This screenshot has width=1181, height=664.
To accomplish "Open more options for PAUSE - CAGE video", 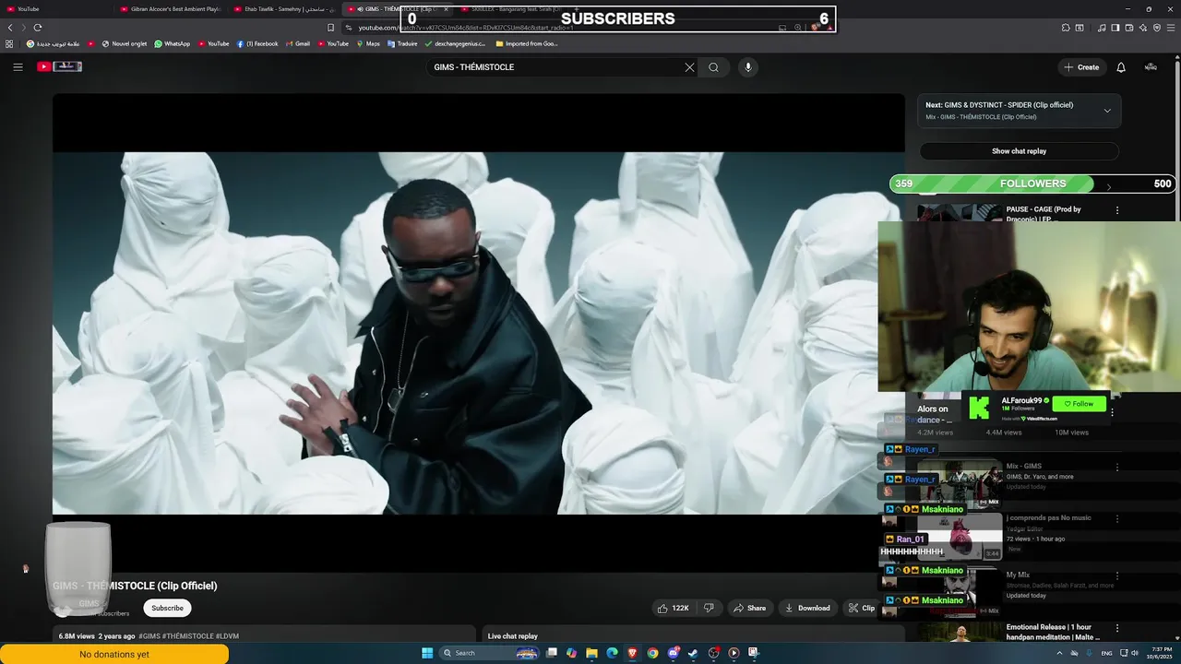I will coord(1116,210).
